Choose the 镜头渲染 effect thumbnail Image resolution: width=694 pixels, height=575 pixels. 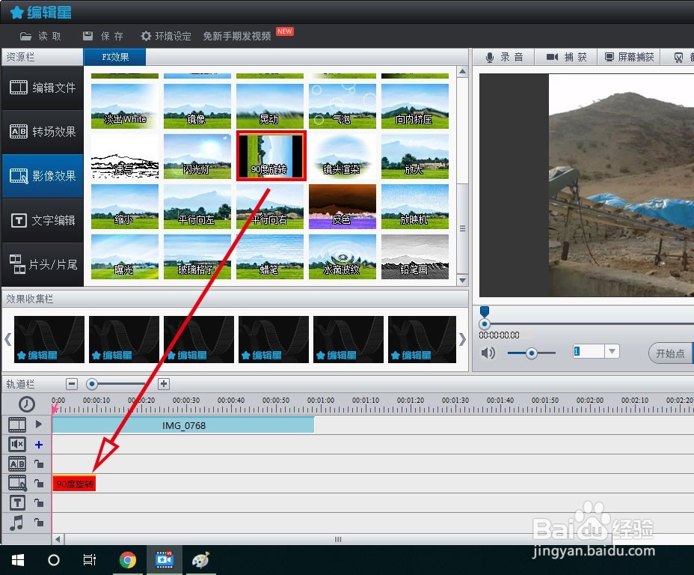pyautogui.click(x=343, y=156)
